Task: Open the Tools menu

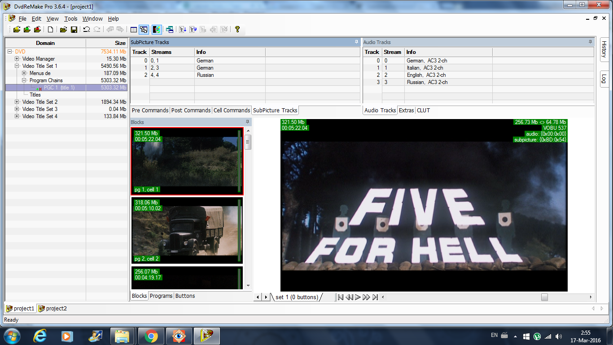Action: point(71,19)
